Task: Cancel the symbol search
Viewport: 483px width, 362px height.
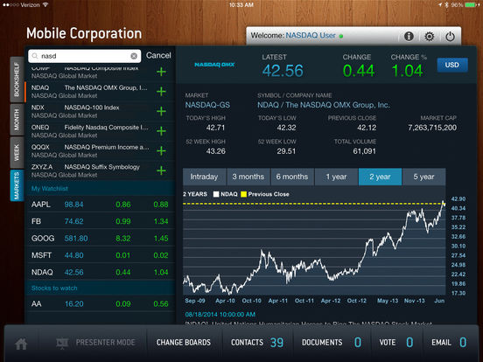Action: pyautogui.click(x=158, y=55)
